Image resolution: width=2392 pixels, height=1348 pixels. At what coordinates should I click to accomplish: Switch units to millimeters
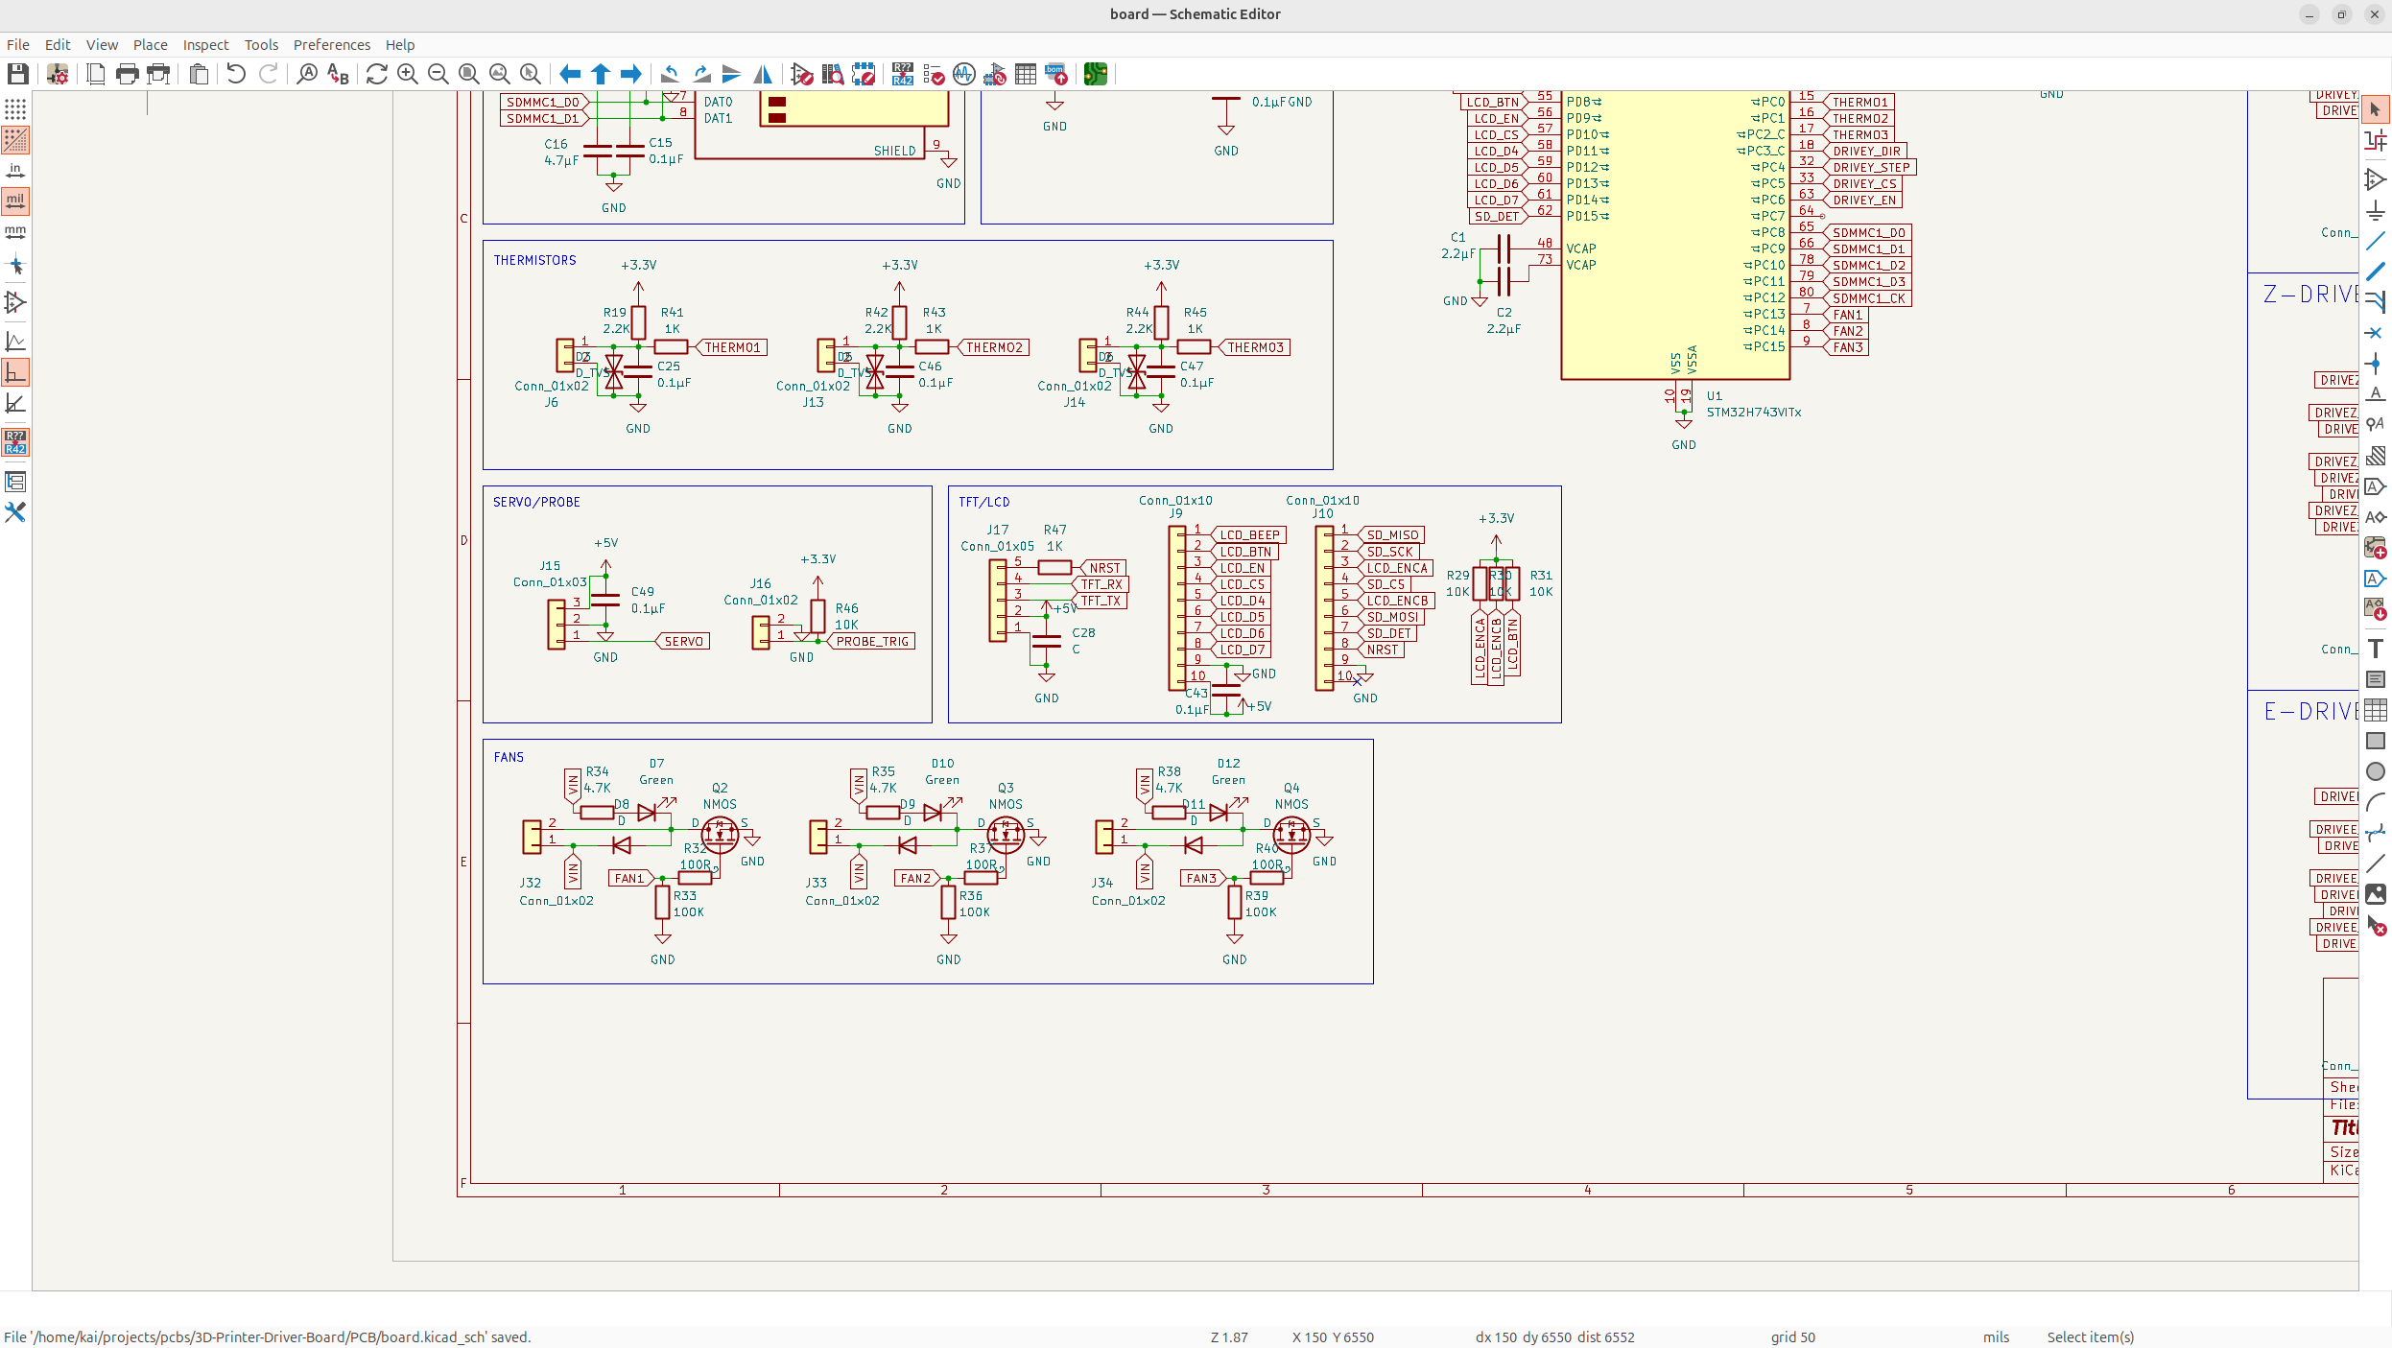click(15, 232)
